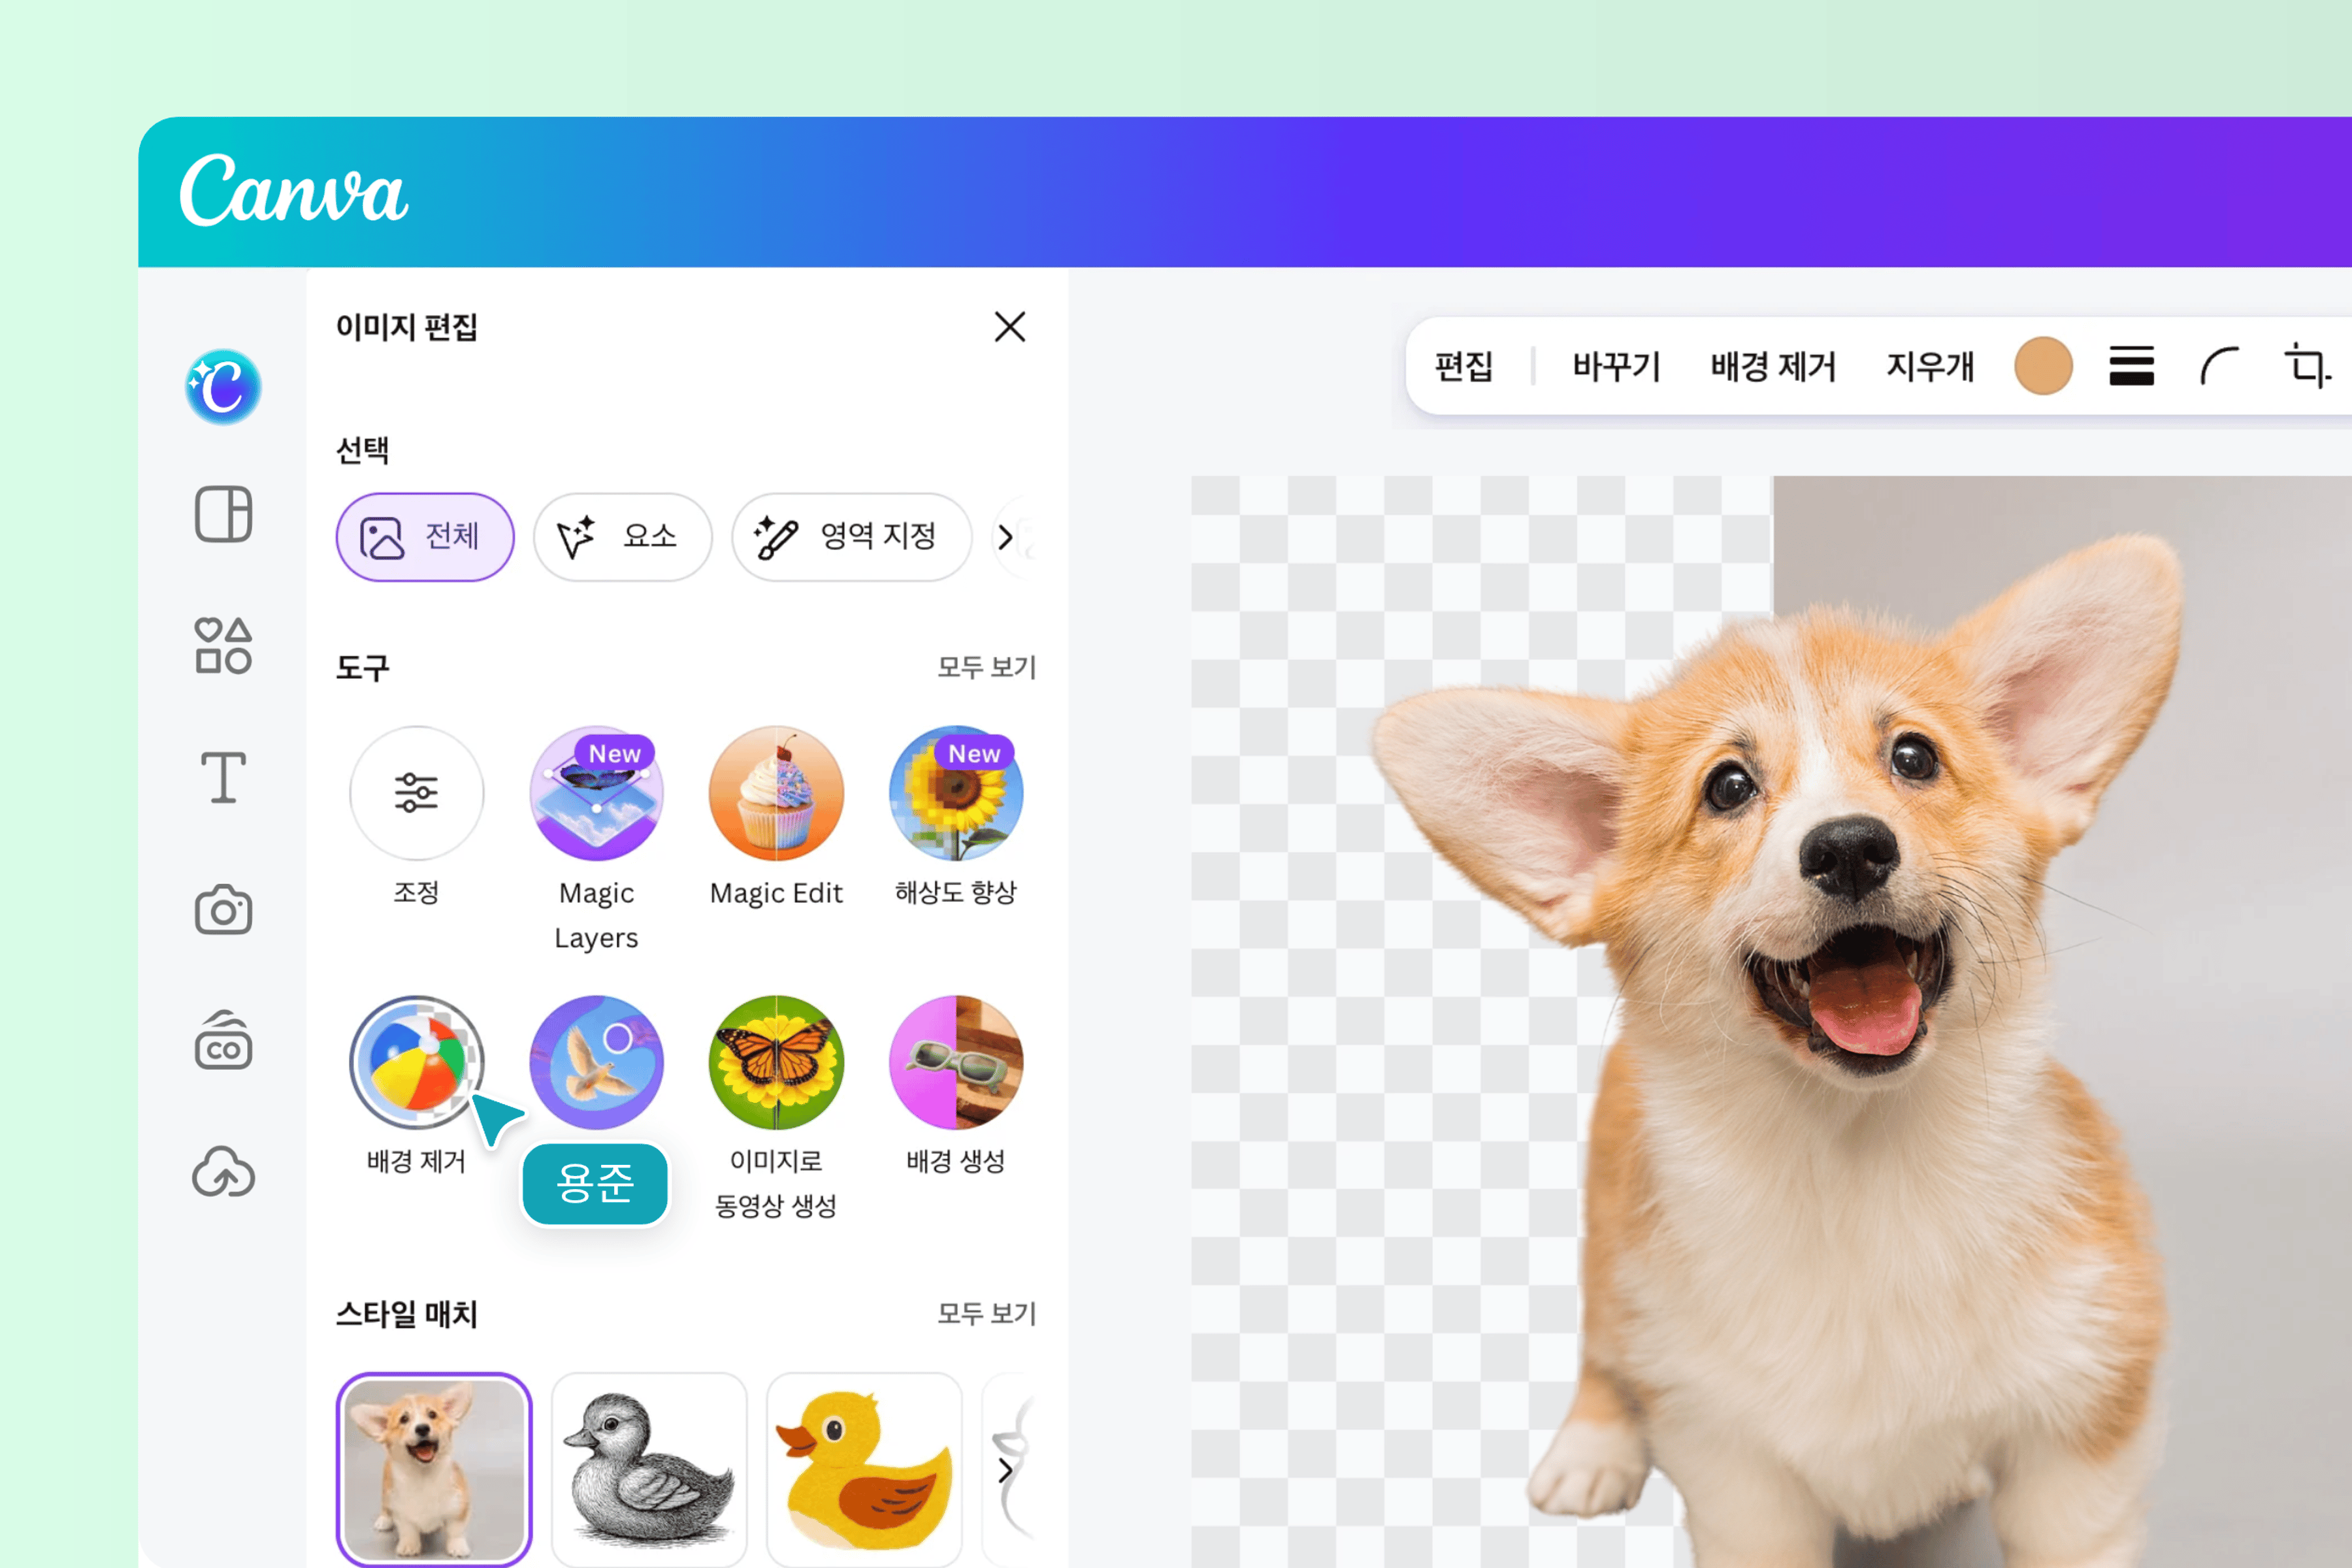Open the border style lines icon
The image size is (2352, 1568).
pyautogui.click(x=2131, y=366)
